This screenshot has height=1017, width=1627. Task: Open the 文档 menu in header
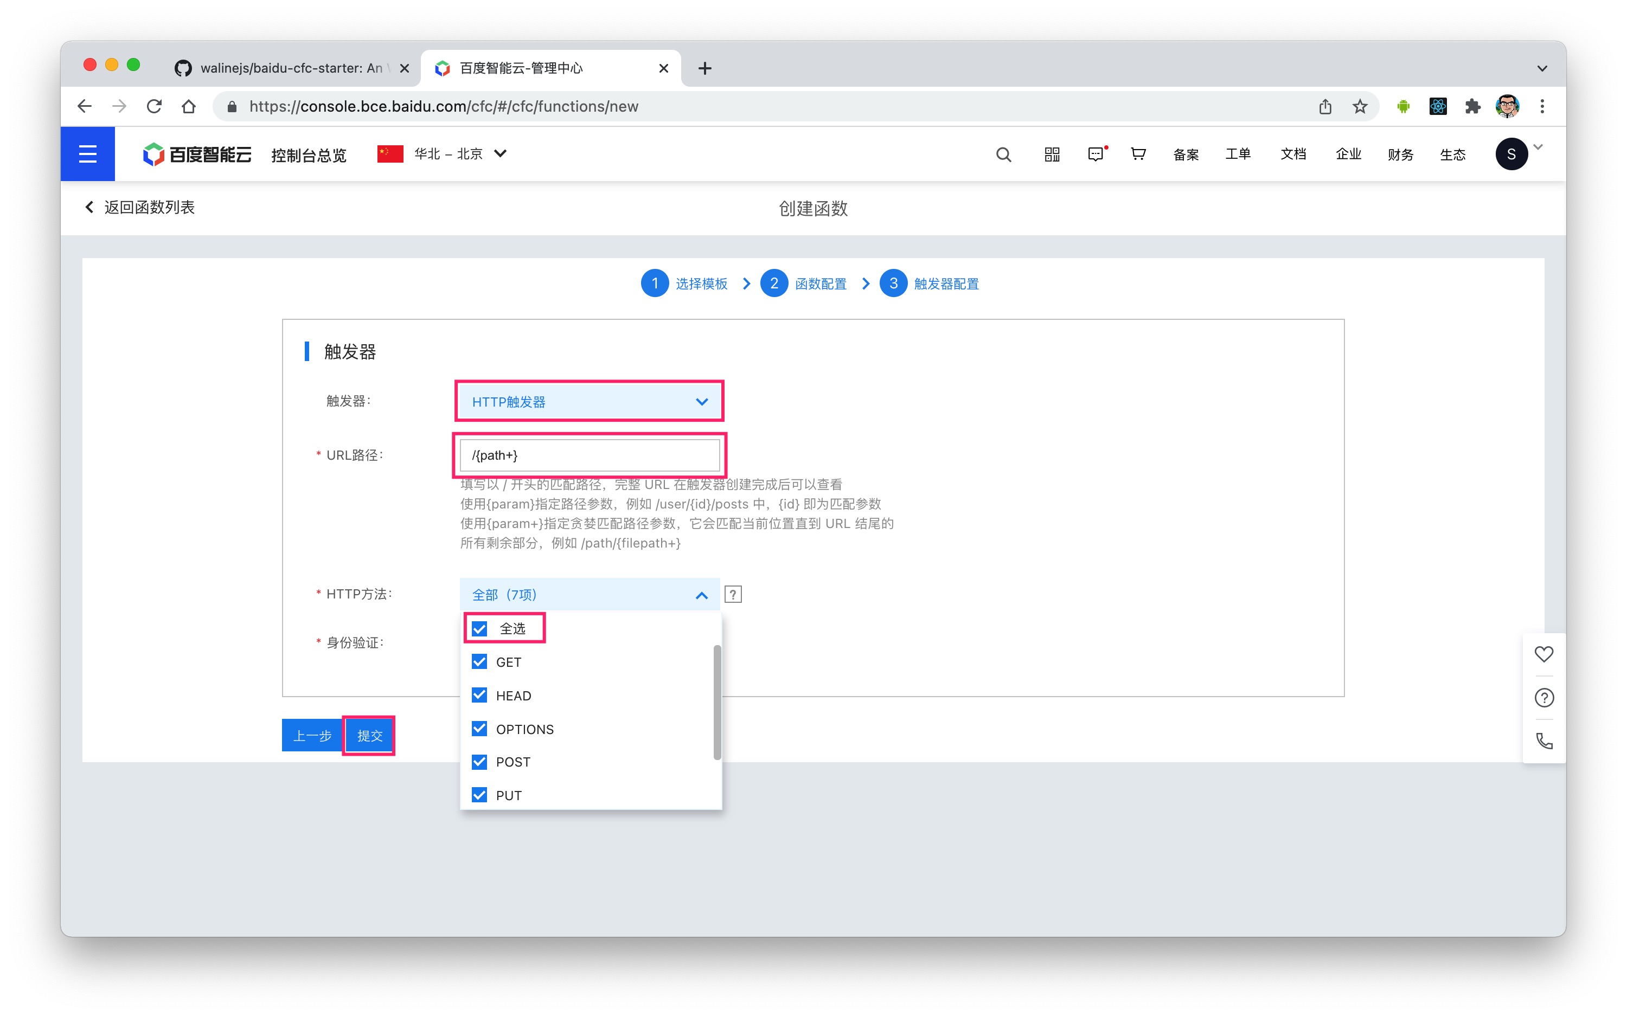[x=1292, y=154]
